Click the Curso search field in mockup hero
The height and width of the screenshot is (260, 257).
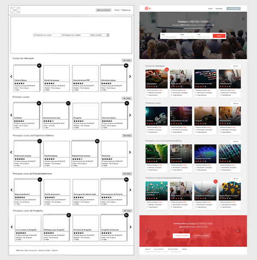(170, 36)
